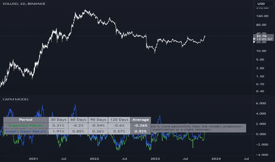Click the 2022 time axis label
This screenshot has height=162, width=275.
(x=94, y=159)
